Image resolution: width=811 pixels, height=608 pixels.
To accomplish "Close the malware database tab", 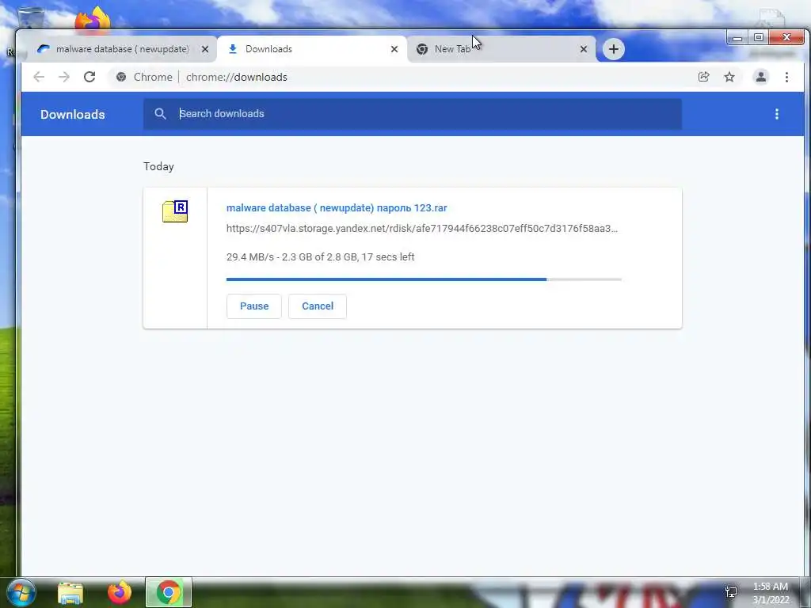I will (x=205, y=49).
